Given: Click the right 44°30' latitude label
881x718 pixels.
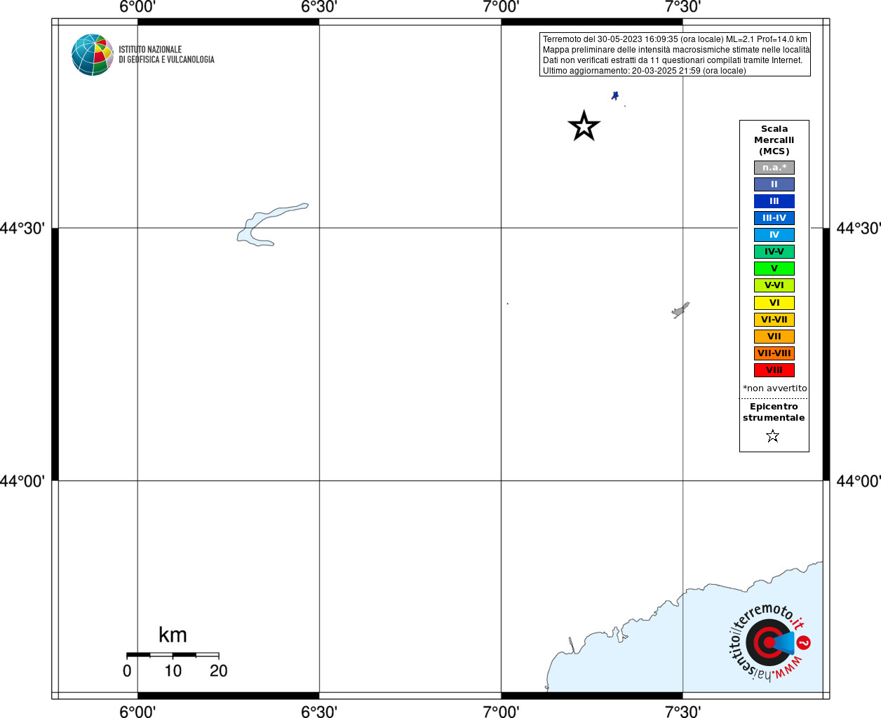Looking at the screenshot, I should (859, 229).
